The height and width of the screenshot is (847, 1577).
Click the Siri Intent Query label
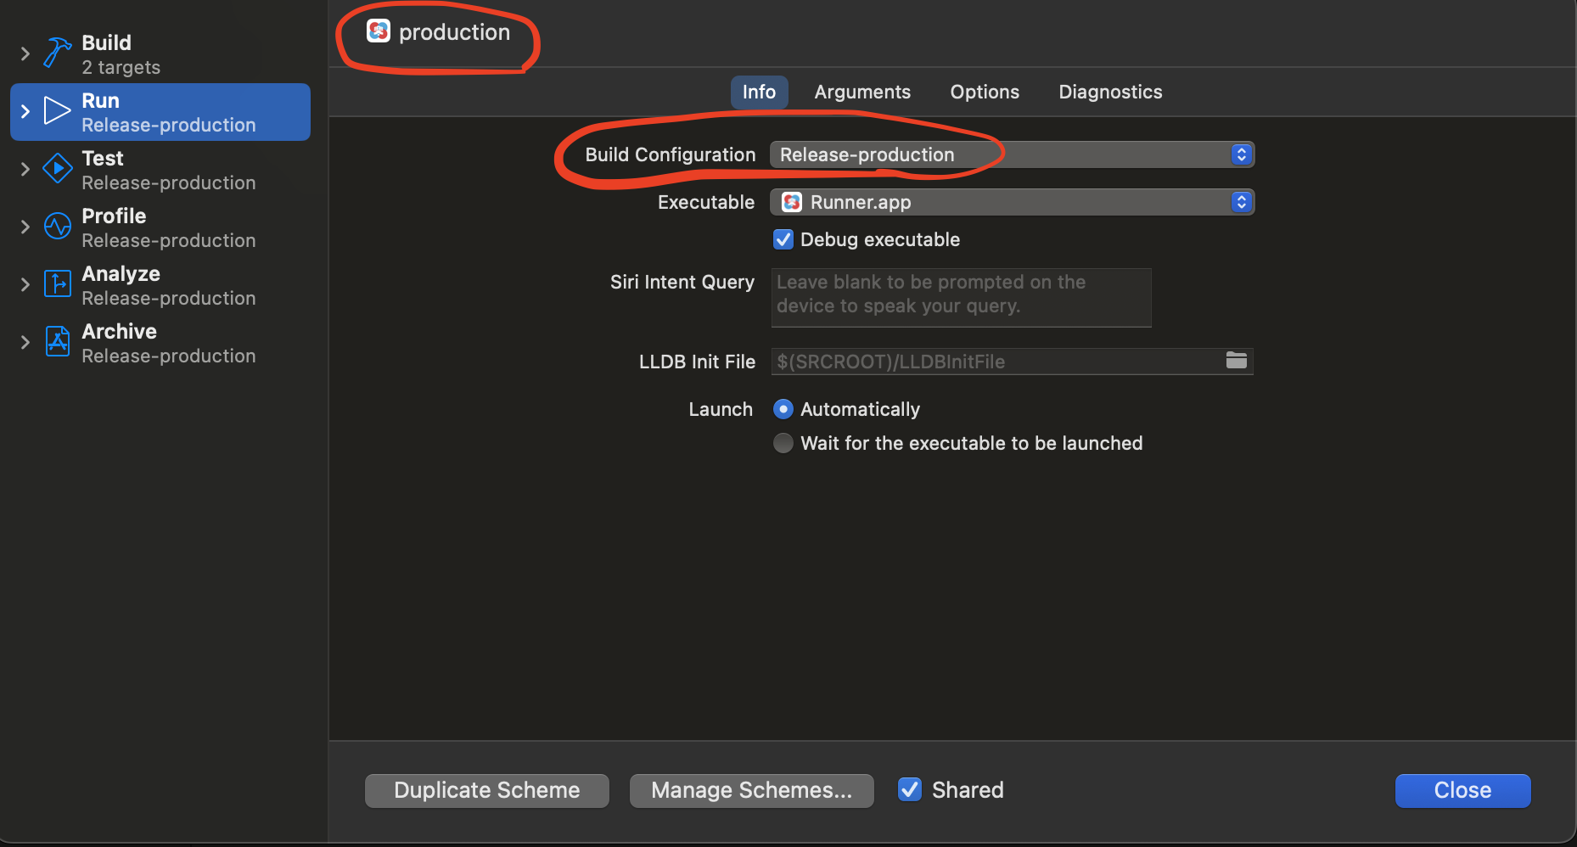(x=682, y=282)
